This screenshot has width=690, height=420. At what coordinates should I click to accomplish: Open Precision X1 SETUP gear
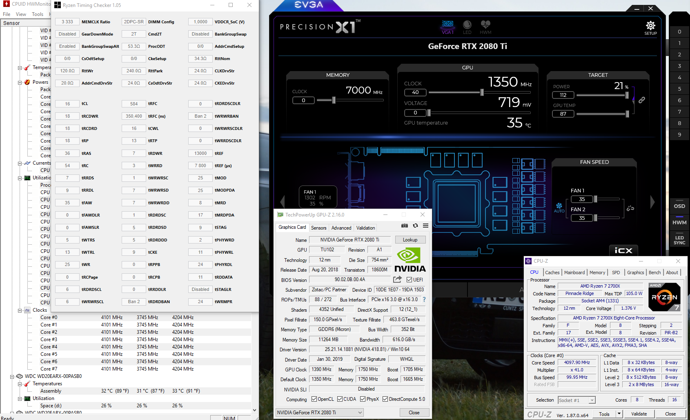click(x=650, y=28)
